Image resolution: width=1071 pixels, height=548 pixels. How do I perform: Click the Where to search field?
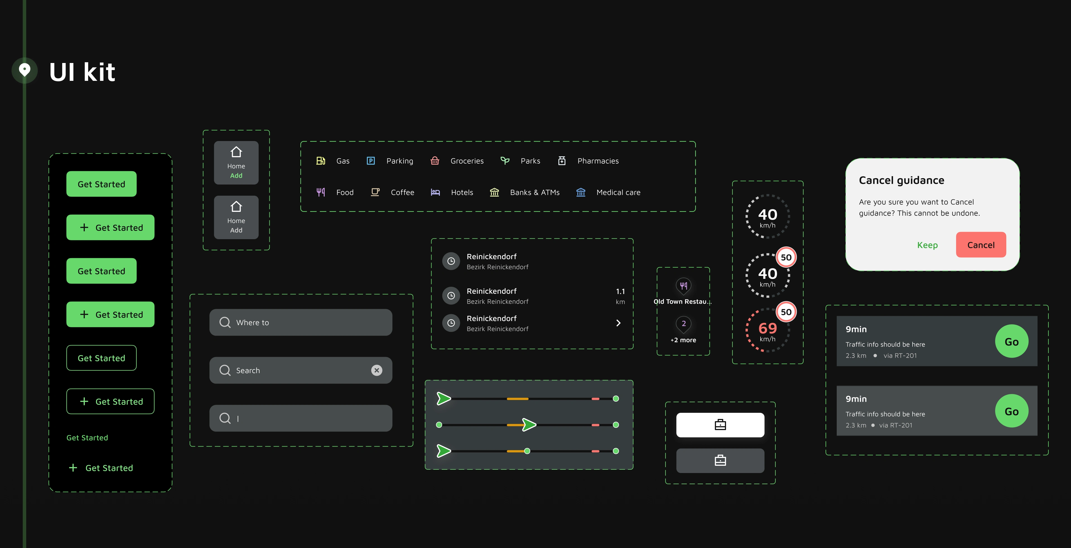tap(301, 323)
